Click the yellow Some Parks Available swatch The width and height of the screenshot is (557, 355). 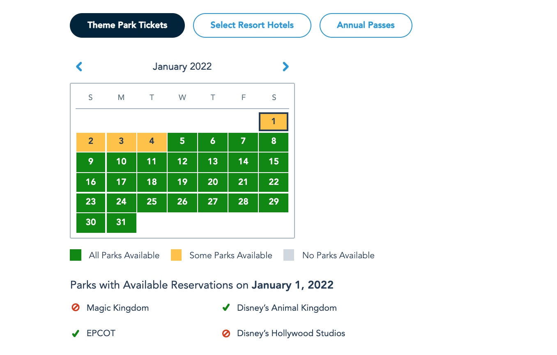click(x=176, y=255)
